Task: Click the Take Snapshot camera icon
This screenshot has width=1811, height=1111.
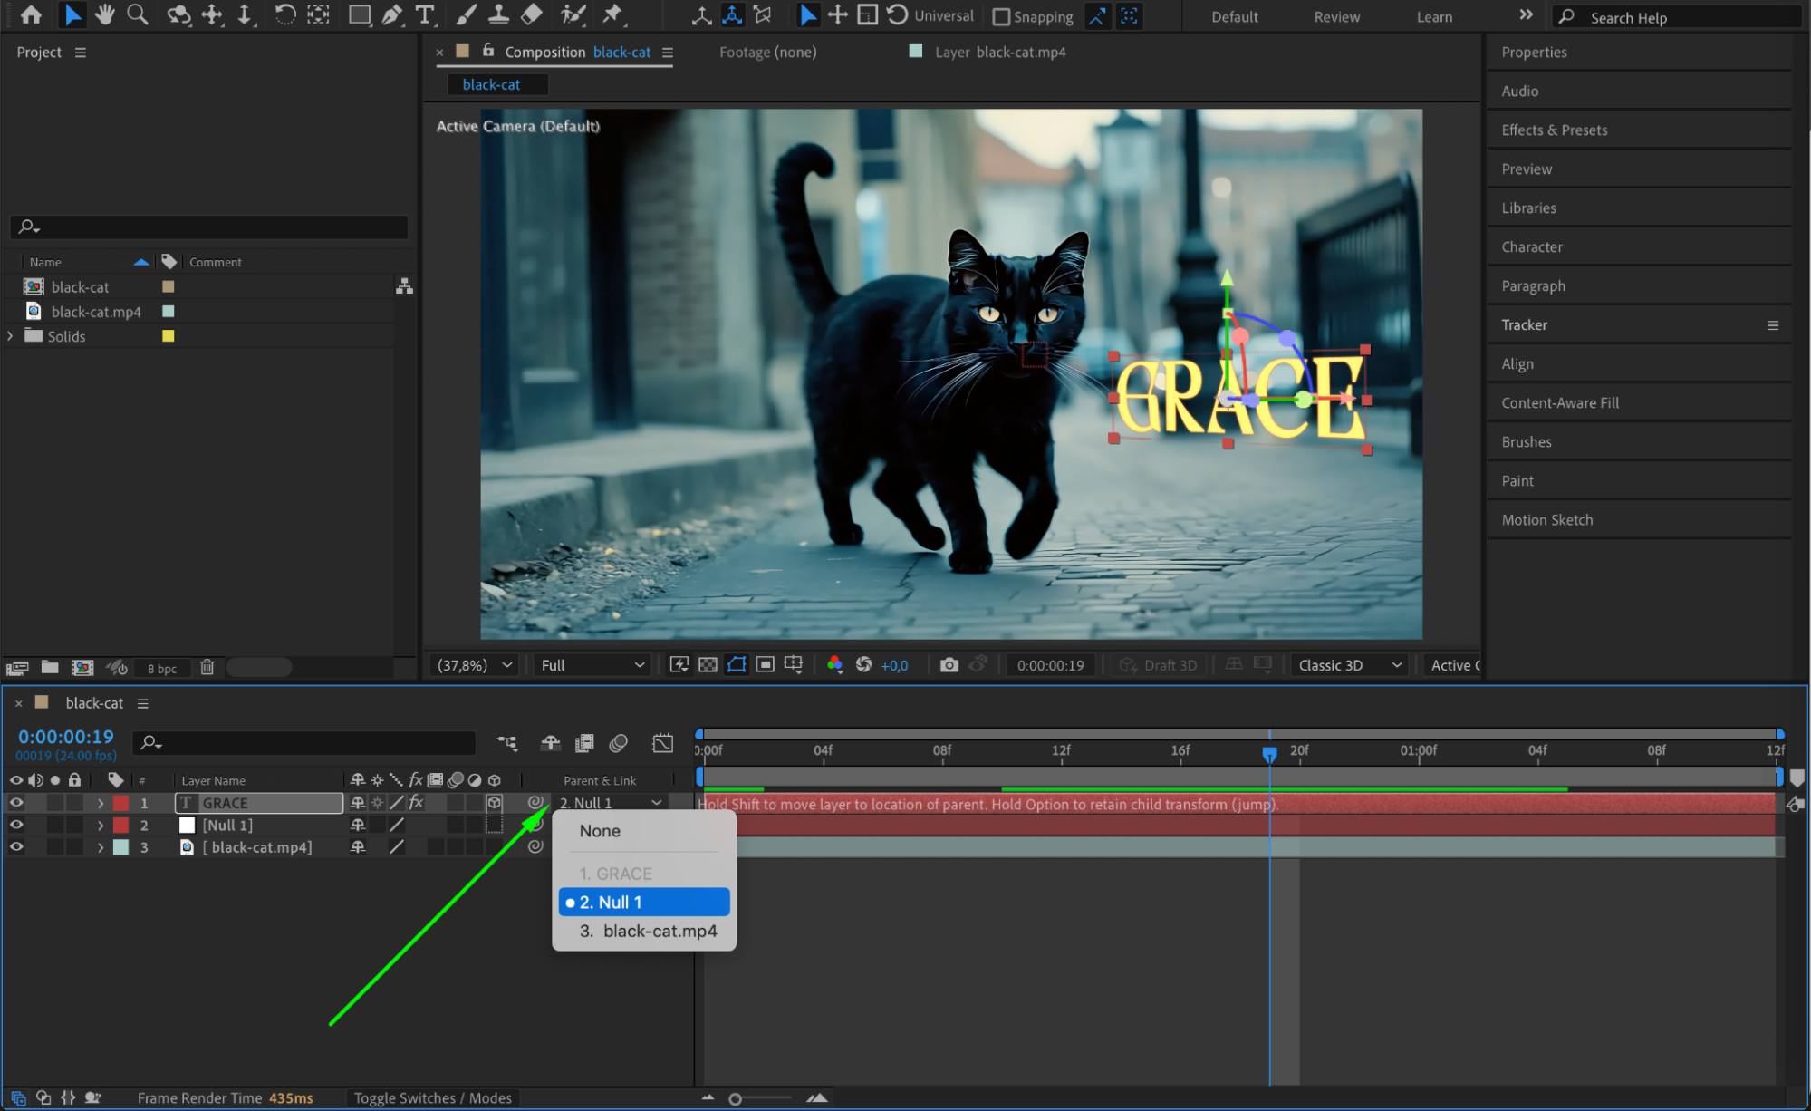Action: coord(949,665)
